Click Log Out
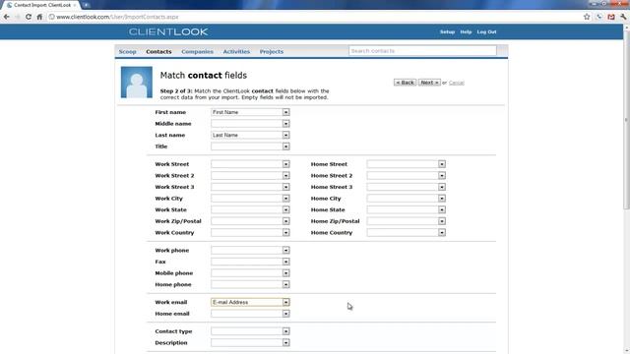The height and width of the screenshot is (354, 630). click(x=486, y=31)
